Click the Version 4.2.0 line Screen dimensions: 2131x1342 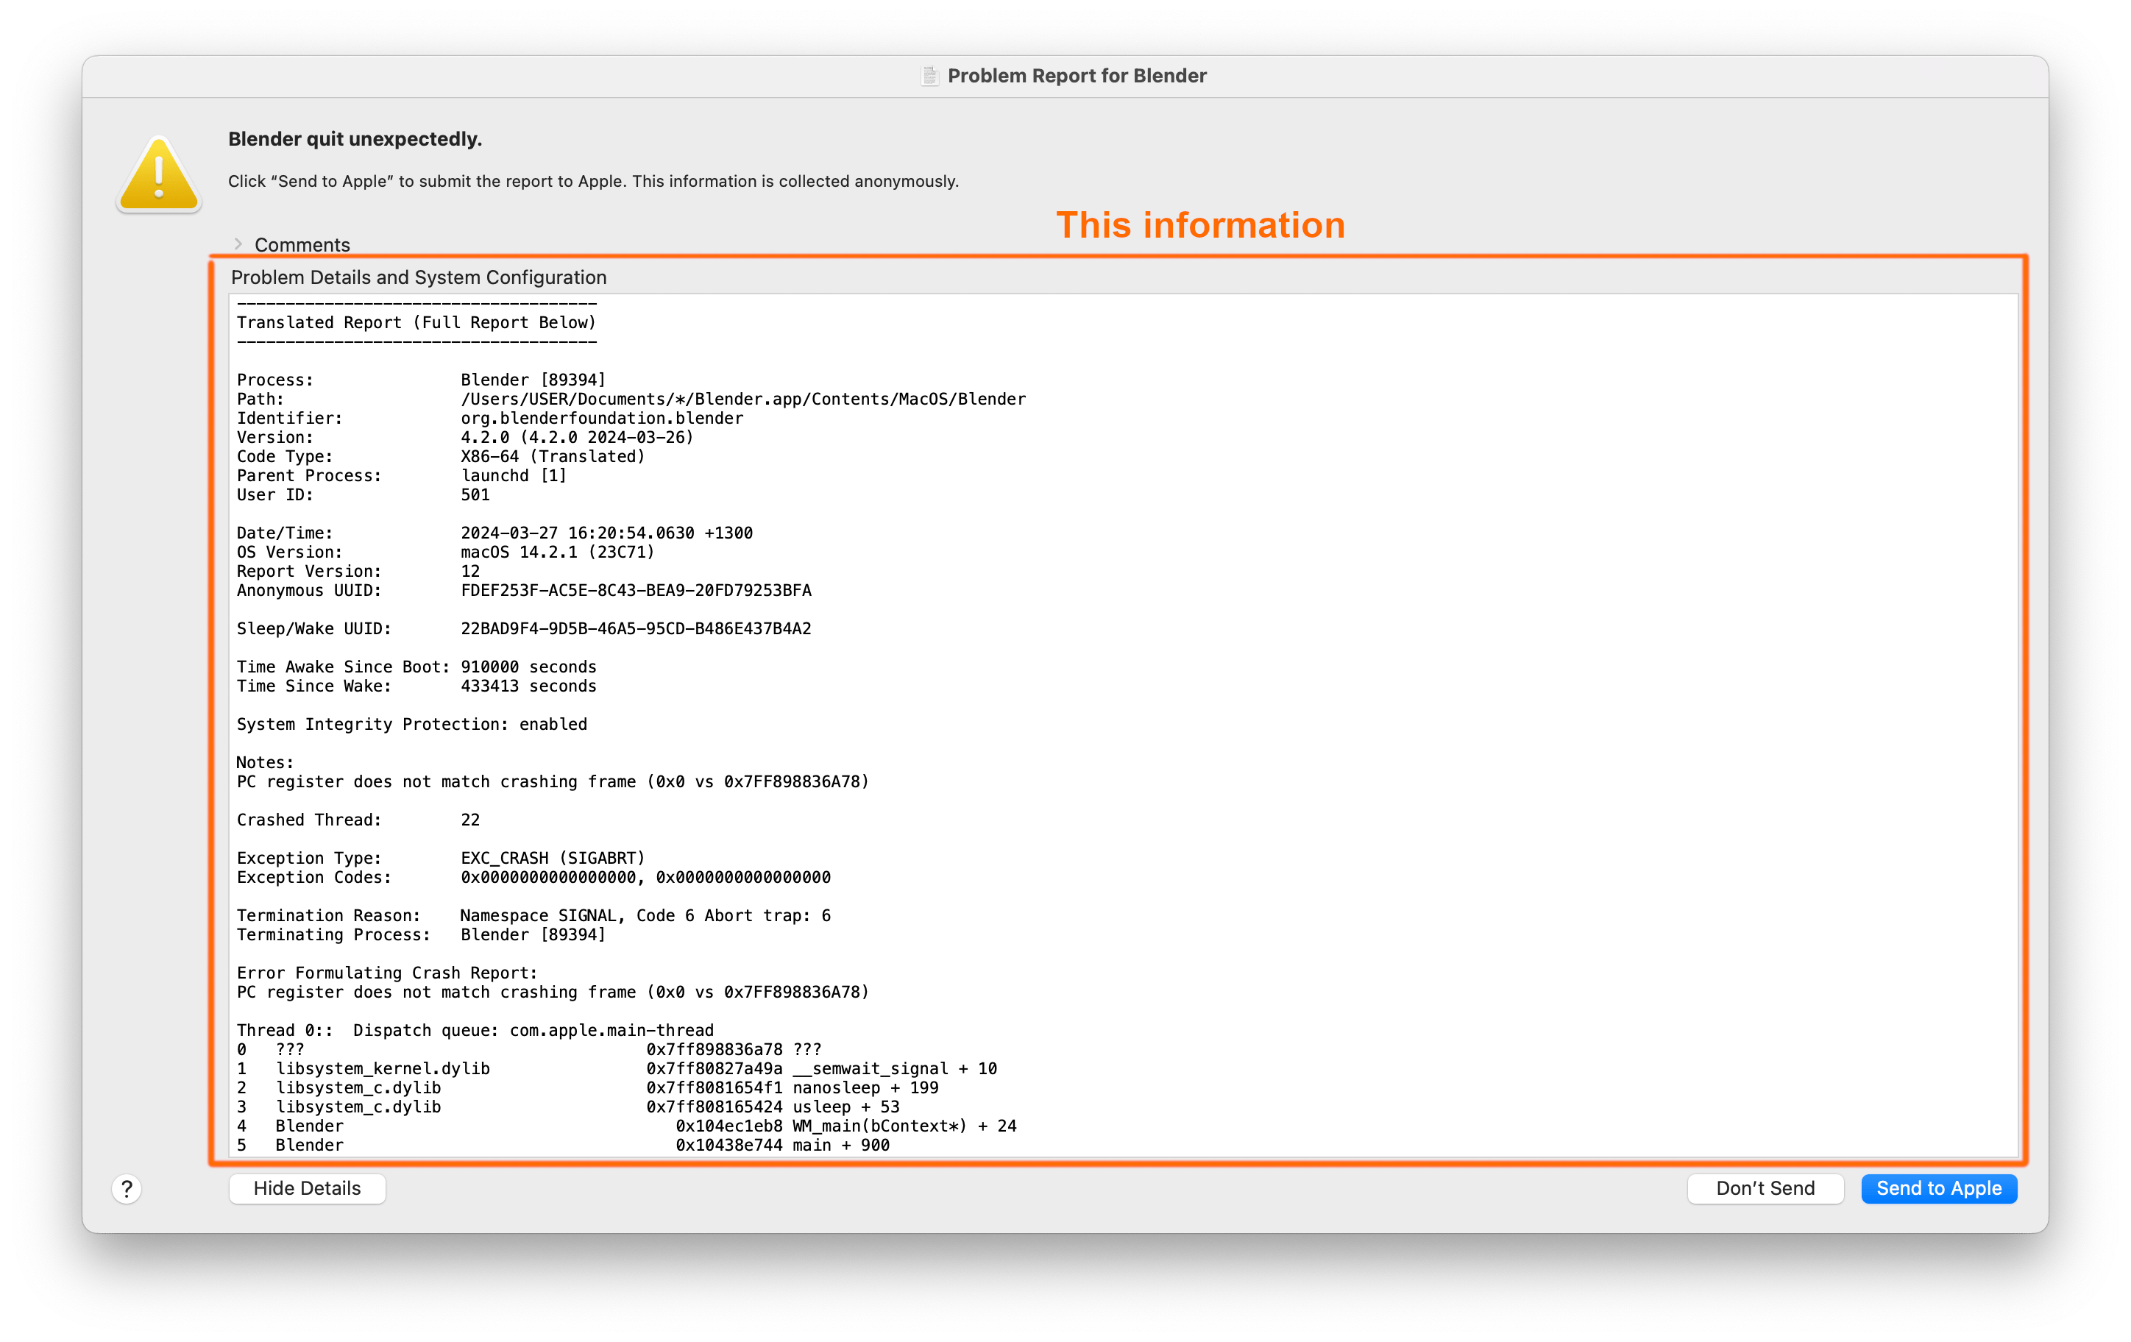pos(576,437)
